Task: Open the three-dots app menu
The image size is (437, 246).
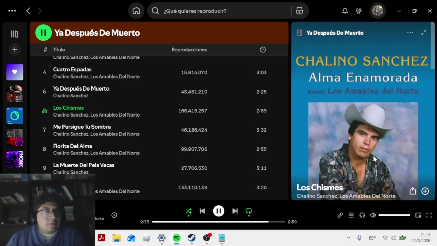Action: (12, 11)
